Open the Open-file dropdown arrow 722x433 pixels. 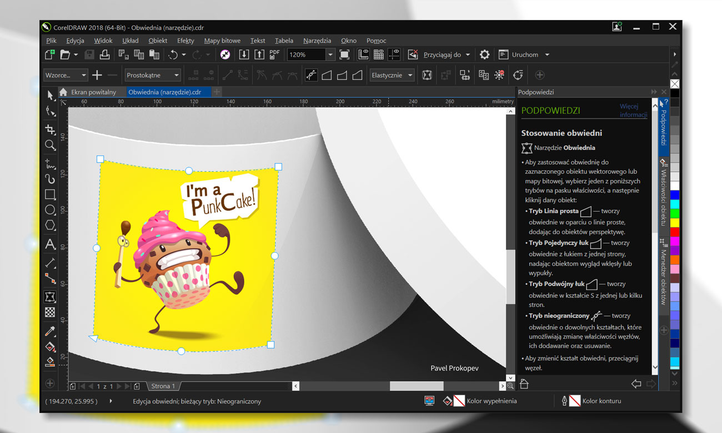[x=76, y=54]
